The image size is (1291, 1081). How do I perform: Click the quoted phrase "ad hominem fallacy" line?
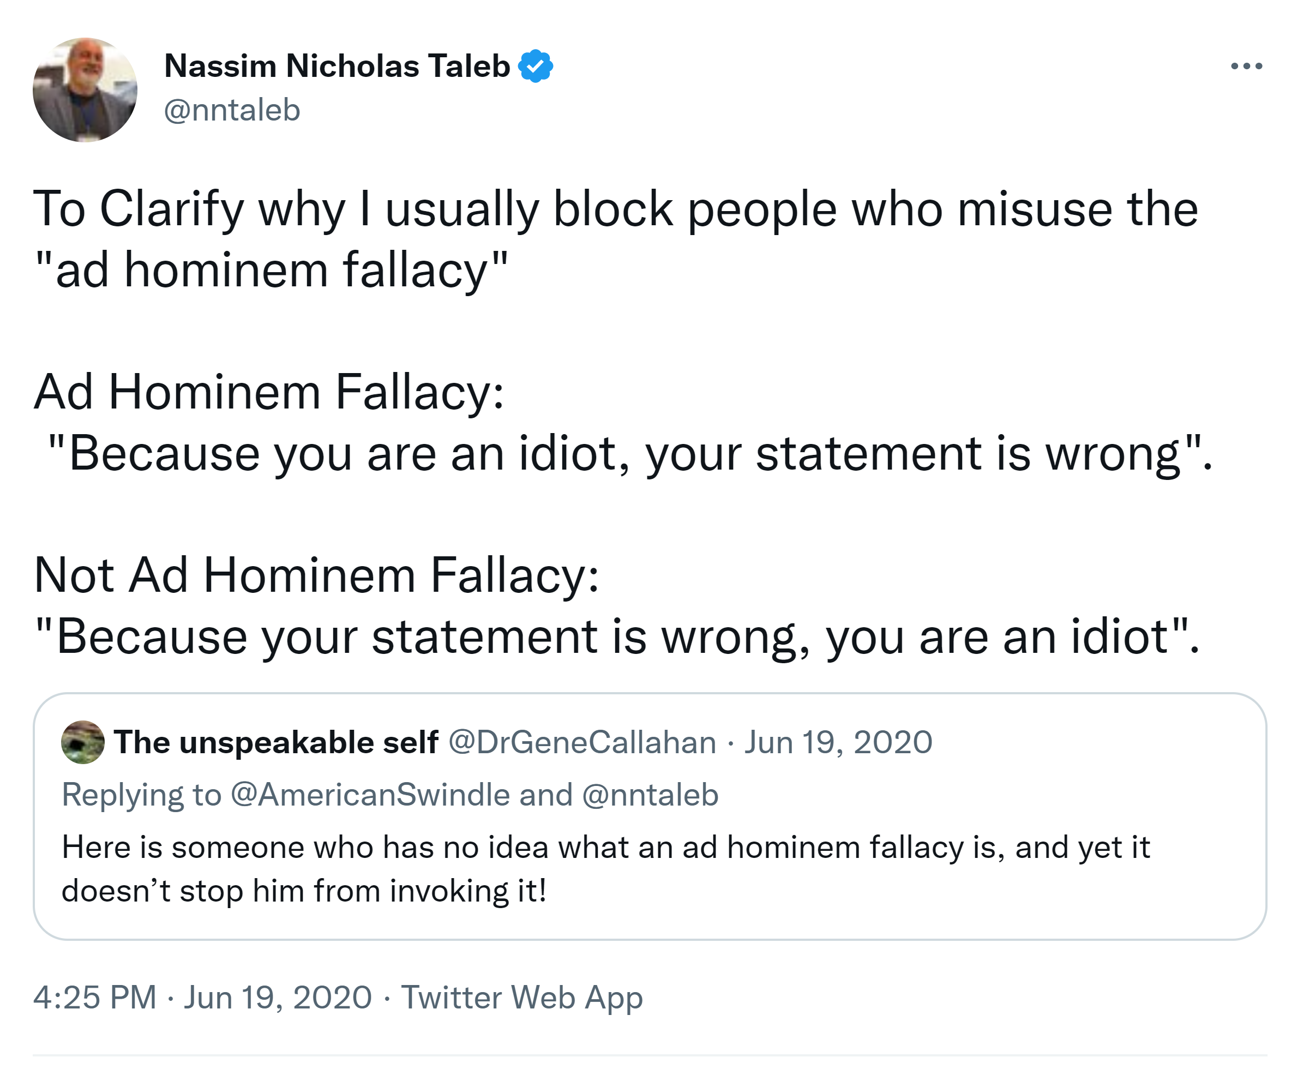click(271, 270)
